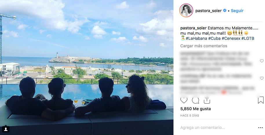Open the #Cuba hashtag
265x135 pixels.
click(214, 38)
